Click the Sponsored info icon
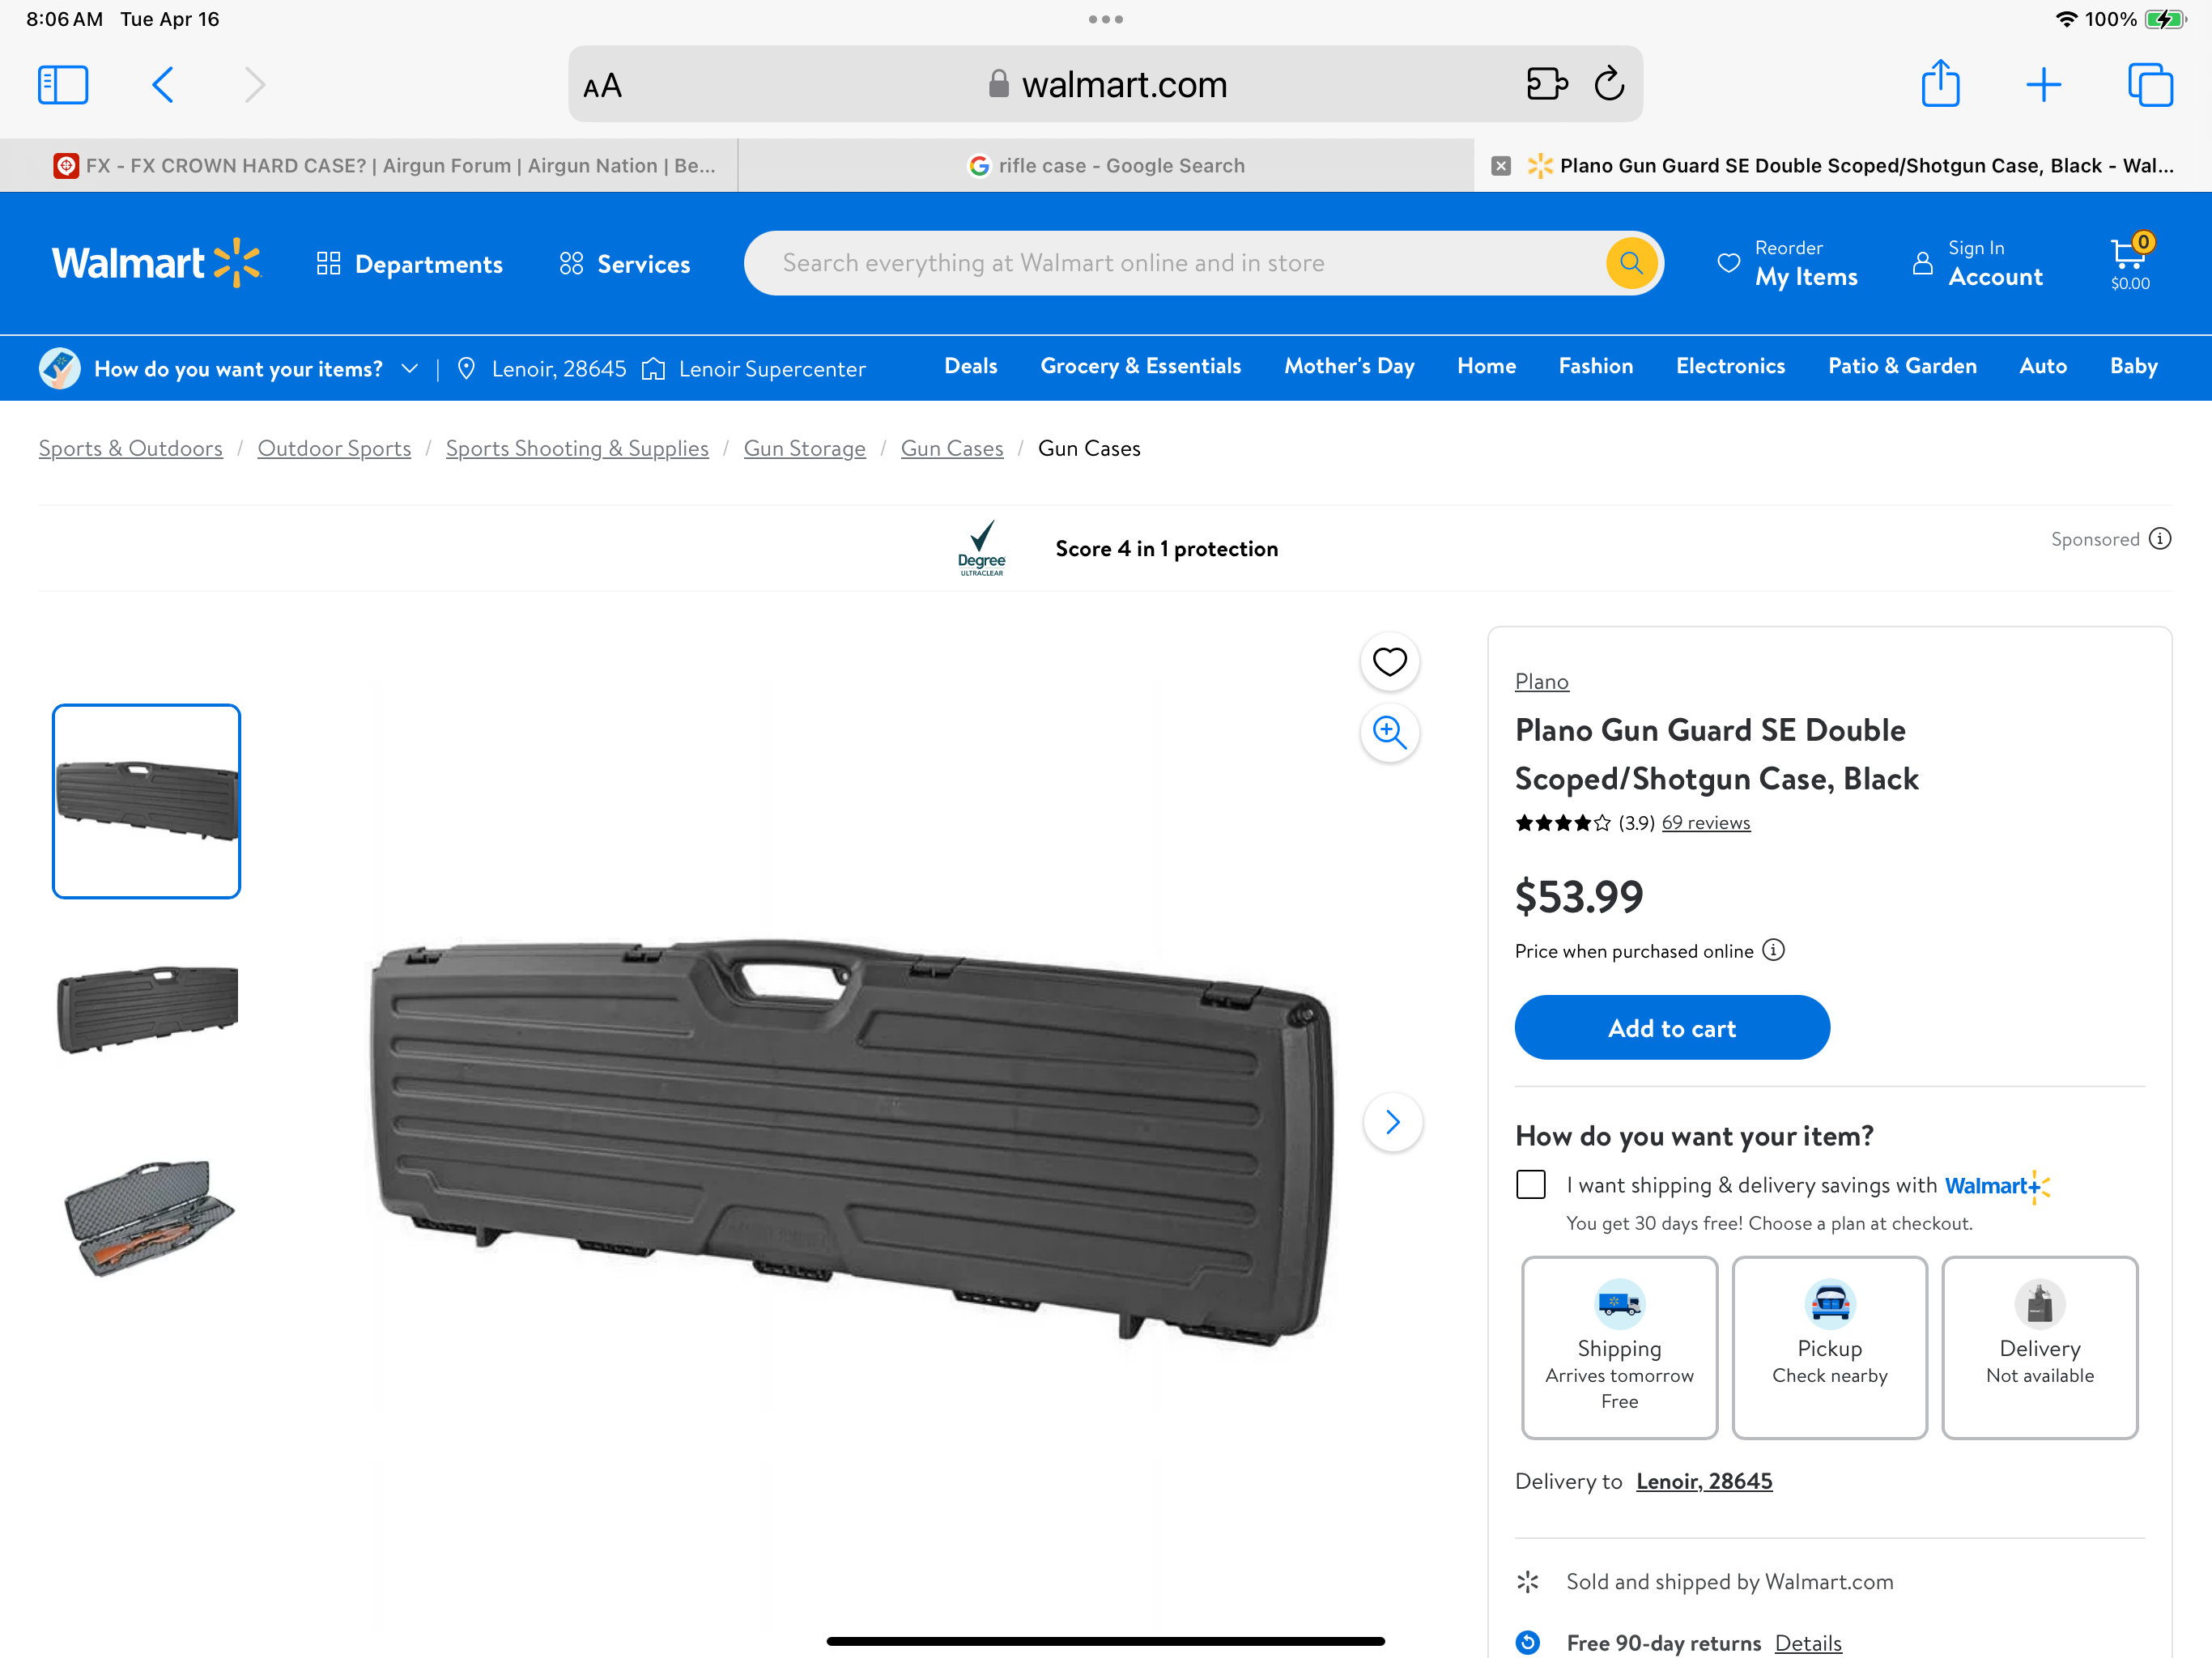This screenshot has width=2212, height=1658. [2160, 539]
